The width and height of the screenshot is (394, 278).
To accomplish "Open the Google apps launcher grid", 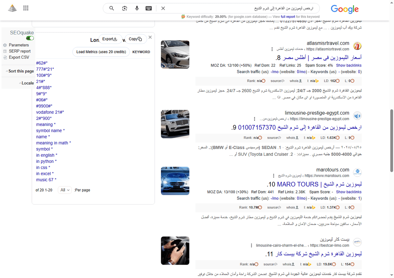I will coord(26,8).
